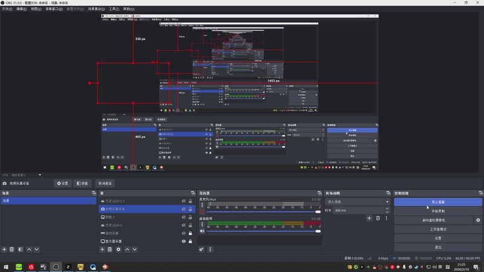
Task: Pop out the 源 dock panel
Action: [x=193, y=193]
